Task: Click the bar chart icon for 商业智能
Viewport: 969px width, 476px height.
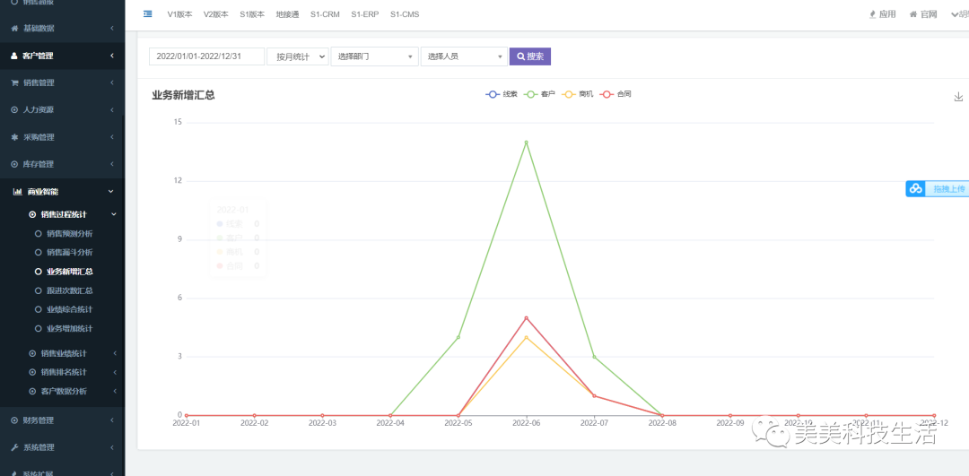Action: pyautogui.click(x=17, y=192)
